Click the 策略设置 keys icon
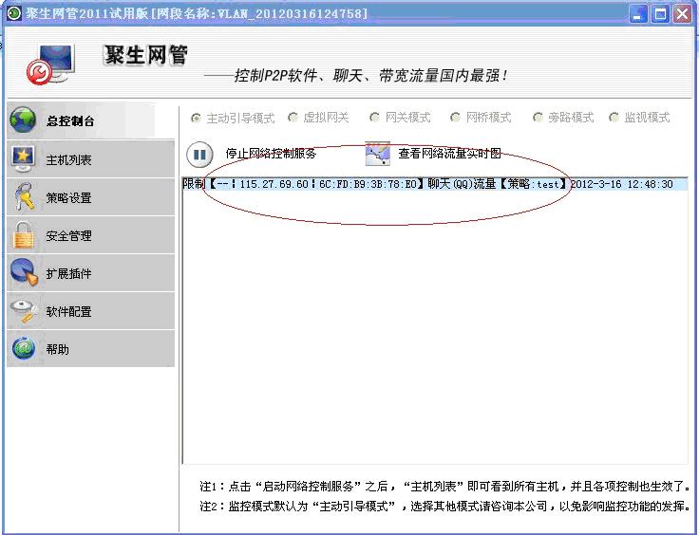The image size is (699, 535). (x=23, y=197)
